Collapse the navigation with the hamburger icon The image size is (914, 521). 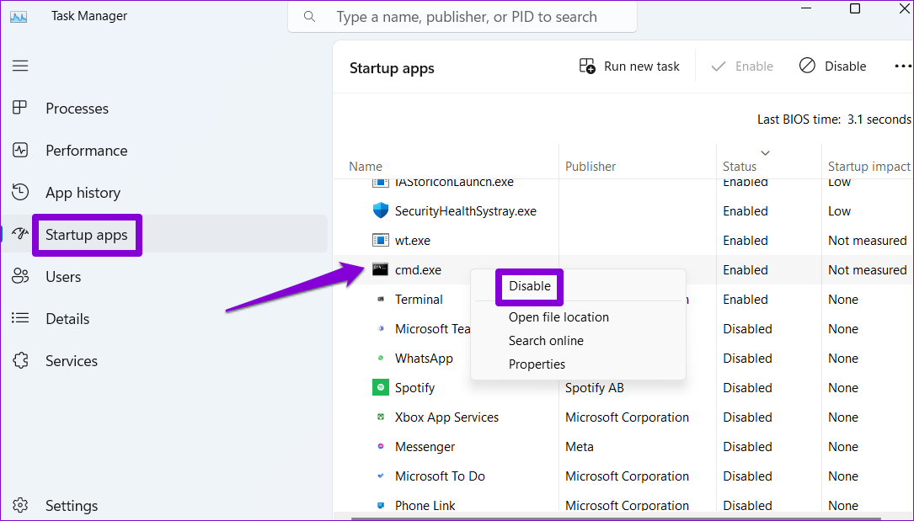click(20, 66)
